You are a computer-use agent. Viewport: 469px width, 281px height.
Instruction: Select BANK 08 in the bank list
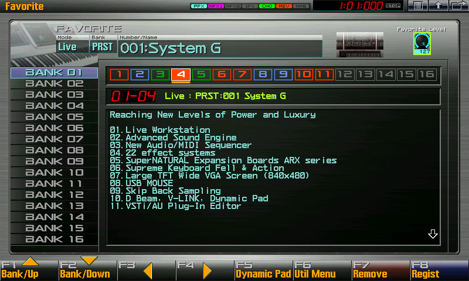[54, 150]
